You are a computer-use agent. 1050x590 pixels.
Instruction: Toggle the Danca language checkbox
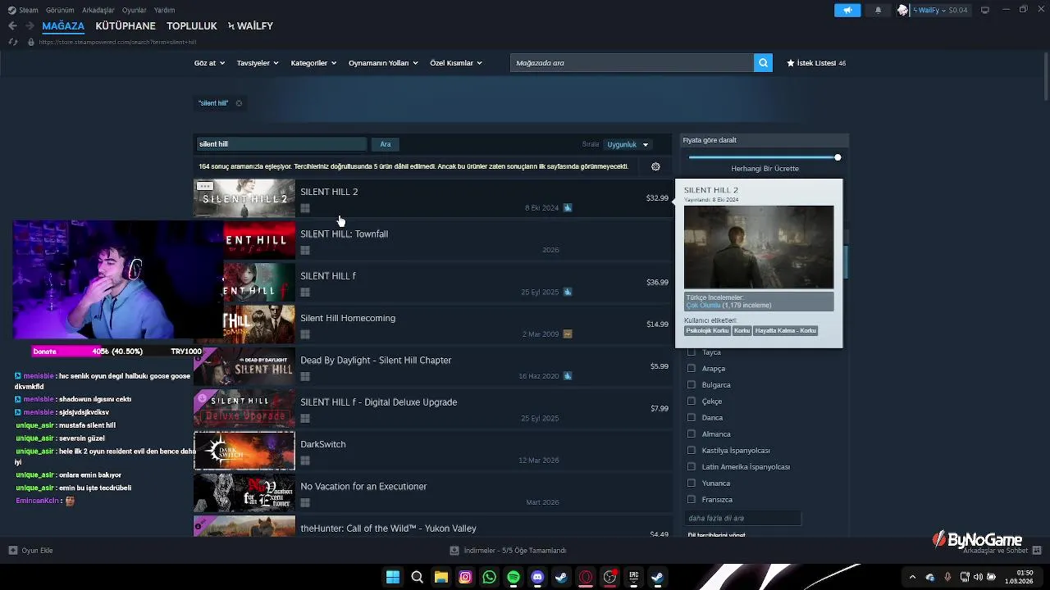[x=692, y=418]
